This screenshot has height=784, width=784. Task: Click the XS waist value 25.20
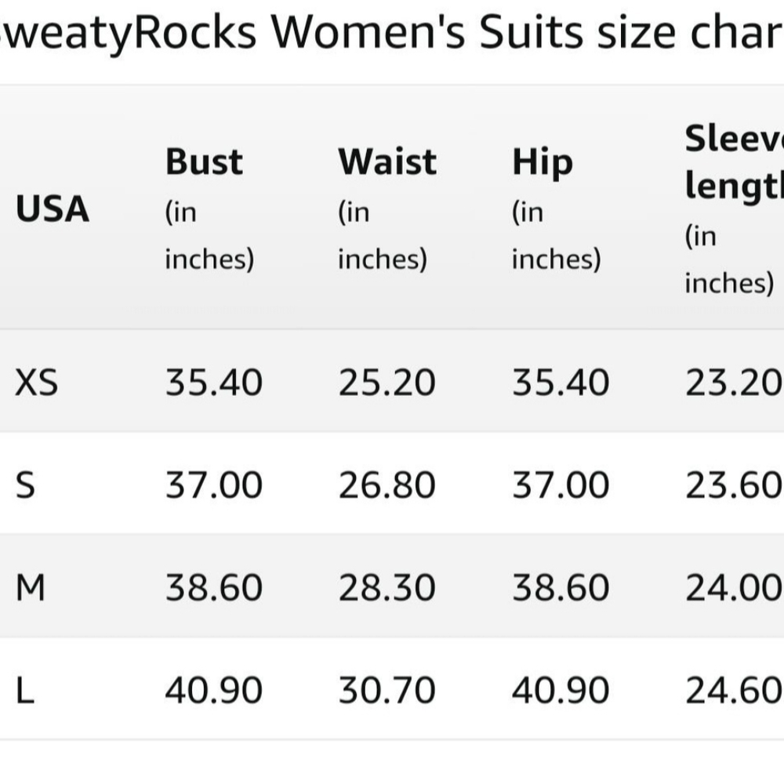point(387,383)
